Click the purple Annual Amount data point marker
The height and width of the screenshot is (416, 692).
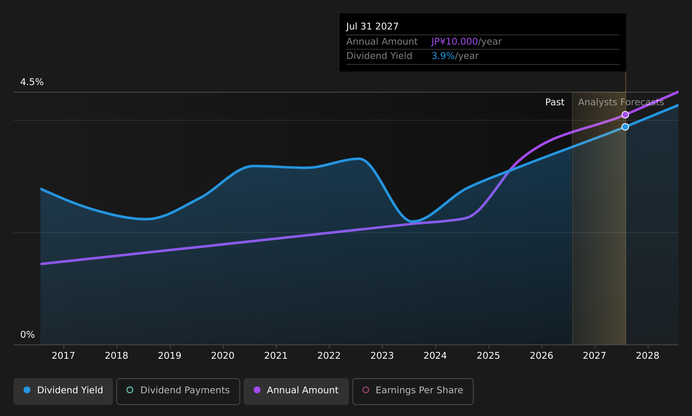tap(625, 115)
